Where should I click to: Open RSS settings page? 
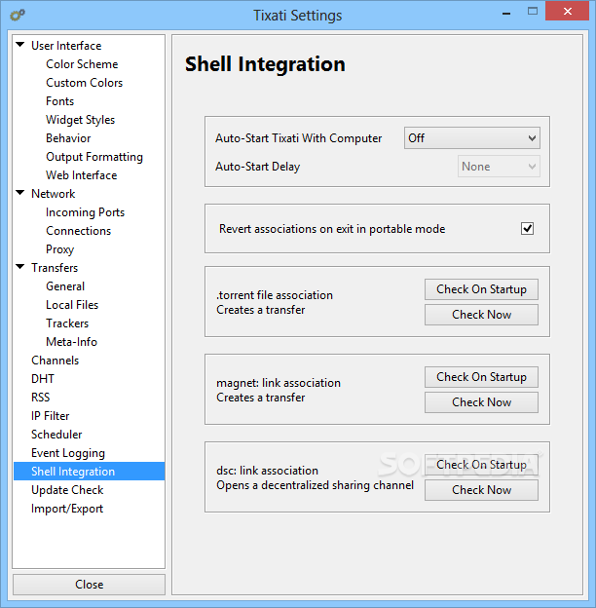tap(40, 398)
